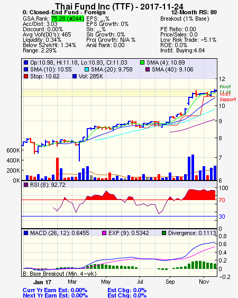Click the SMA (20): 9.758 legend text

[112, 69]
